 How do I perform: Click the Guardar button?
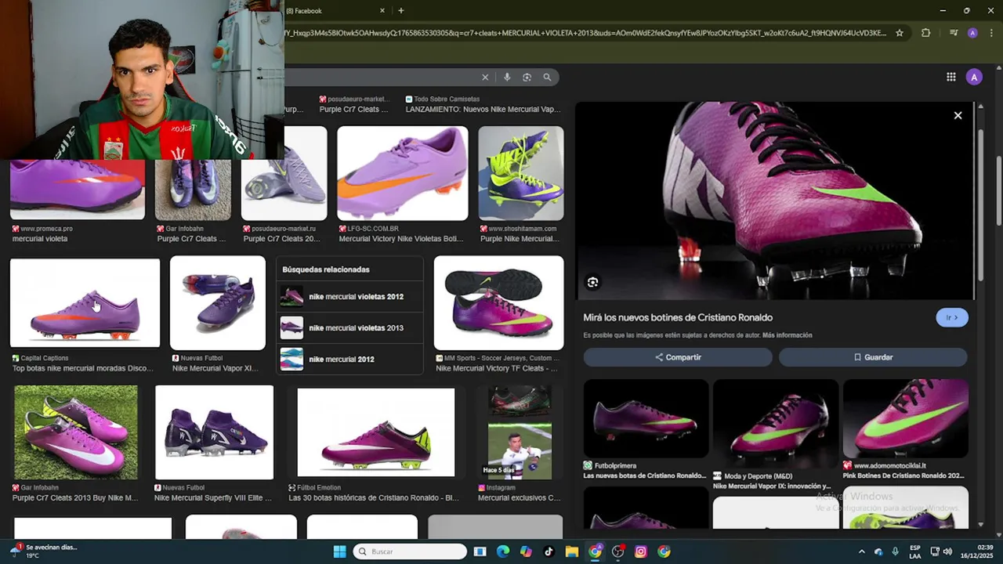[873, 357]
